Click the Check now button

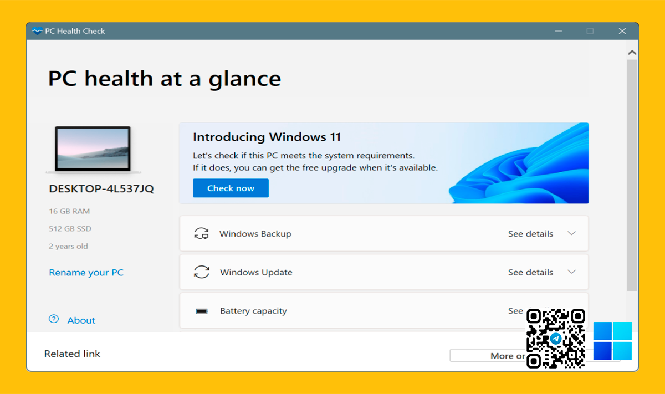(231, 188)
